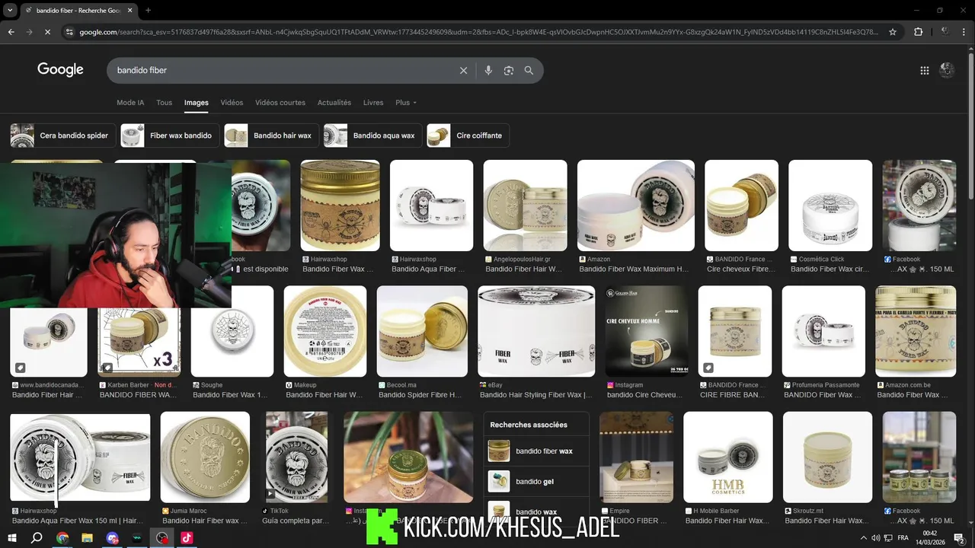Open the Hairwaxshop Bandido Aqua Fiber Wax 150 ml link
The height and width of the screenshot is (548, 975).
coord(77,521)
